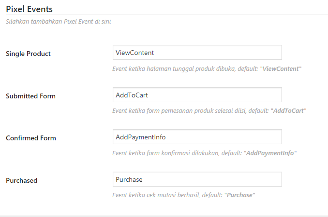Click the "Single Product" label

(28, 54)
